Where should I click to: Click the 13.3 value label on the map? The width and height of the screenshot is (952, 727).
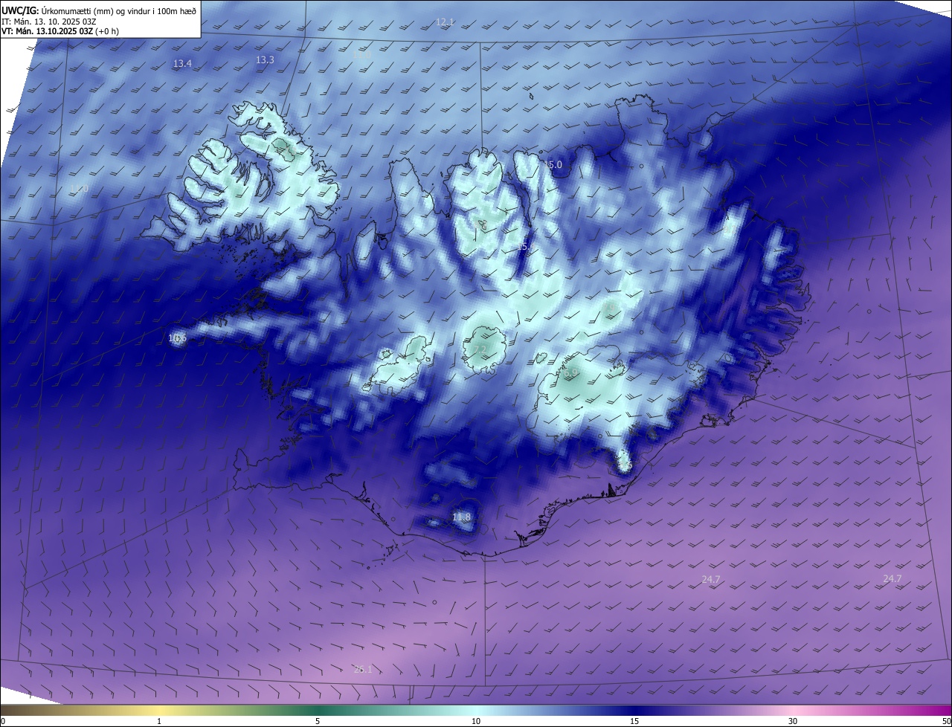pyautogui.click(x=265, y=59)
